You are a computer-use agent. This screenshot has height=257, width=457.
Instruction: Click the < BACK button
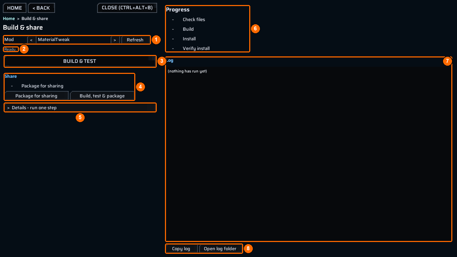coord(41,8)
